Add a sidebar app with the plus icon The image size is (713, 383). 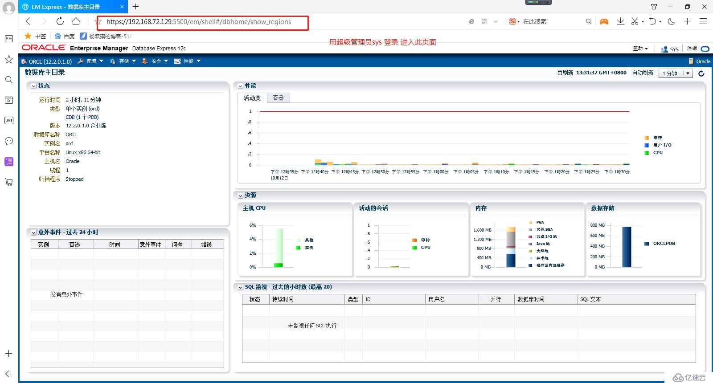8,353
